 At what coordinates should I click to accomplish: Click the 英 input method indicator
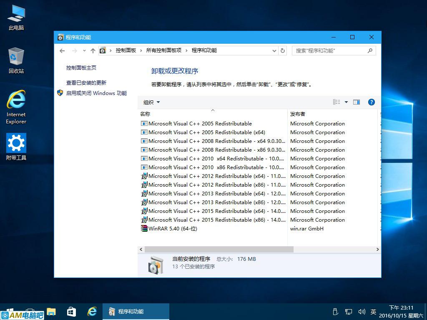pyautogui.click(x=373, y=312)
